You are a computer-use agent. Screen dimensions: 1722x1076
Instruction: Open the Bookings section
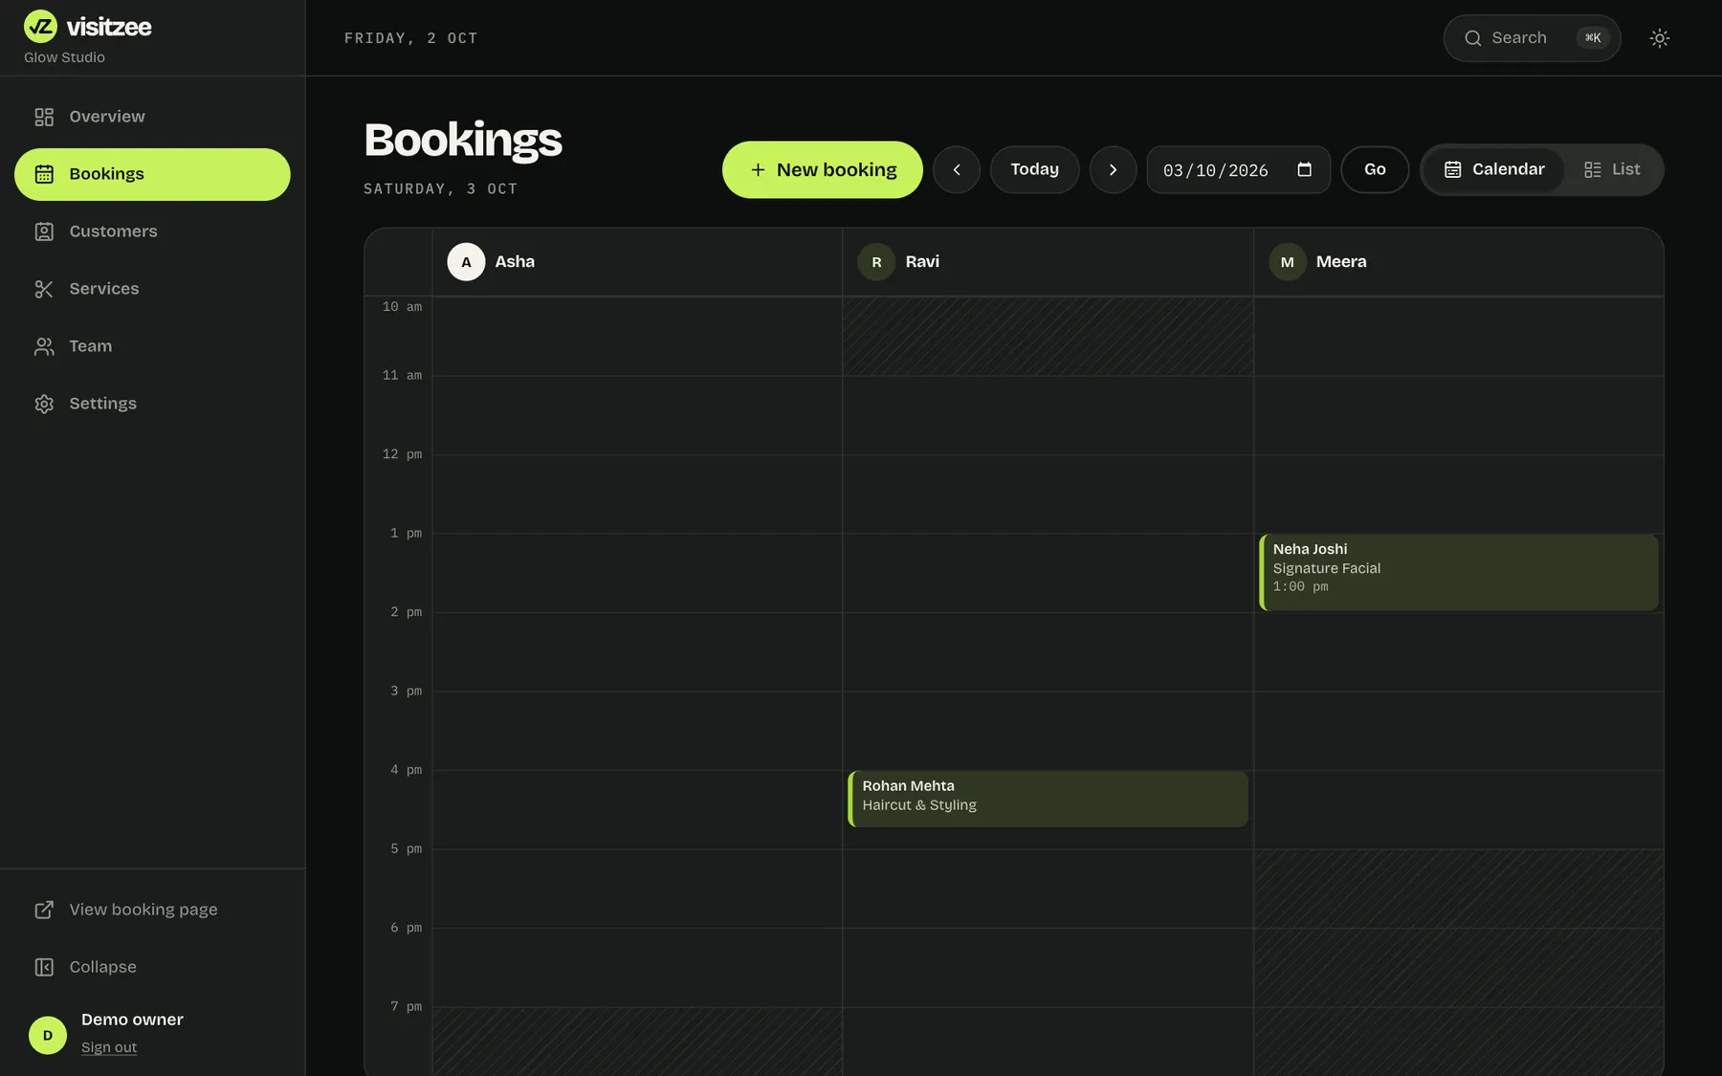[152, 174]
